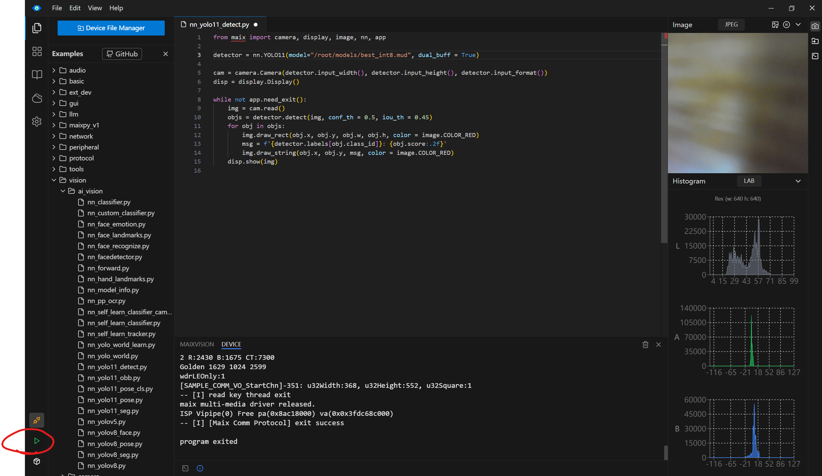Open nn_yolov8_seg.py example file
Viewport: 822px width, 476px height.
coord(112,455)
